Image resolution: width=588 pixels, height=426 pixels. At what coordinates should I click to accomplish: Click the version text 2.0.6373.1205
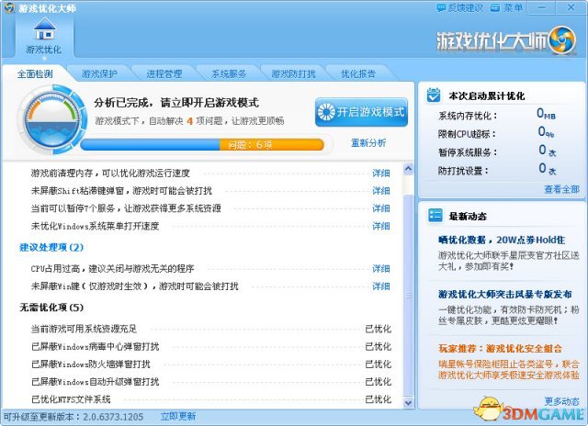click(113, 417)
